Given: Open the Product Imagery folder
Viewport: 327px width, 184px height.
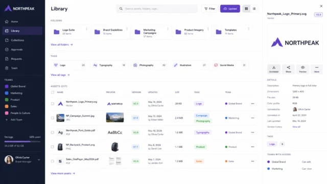Looking at the screenshot, I should (192, 32).
